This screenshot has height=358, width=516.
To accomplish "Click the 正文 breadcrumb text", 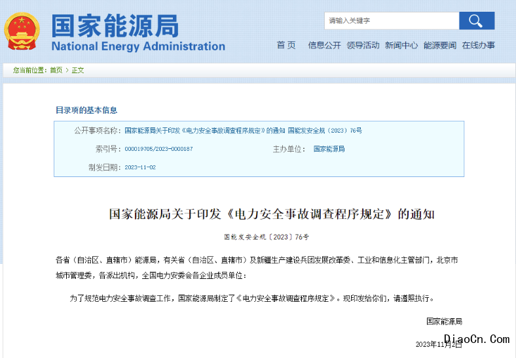I will click(78, 71).
